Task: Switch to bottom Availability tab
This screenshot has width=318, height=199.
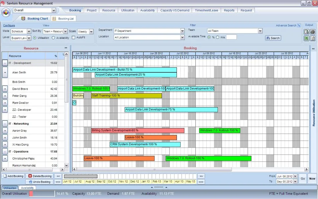Action: pyautogui.click(x=27, y=188)
